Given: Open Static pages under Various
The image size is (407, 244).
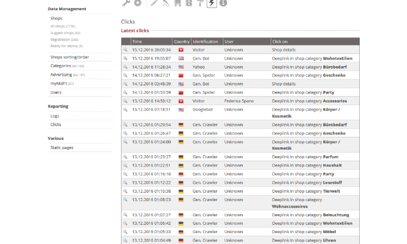Looking at the screenshot, I should tap(62, 147).
